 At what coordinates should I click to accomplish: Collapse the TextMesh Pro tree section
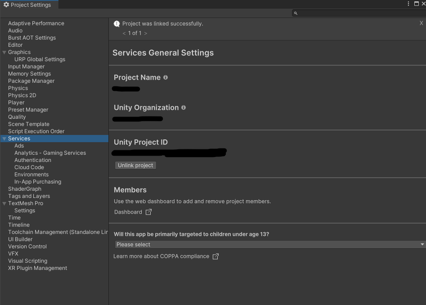coord(4,203)
